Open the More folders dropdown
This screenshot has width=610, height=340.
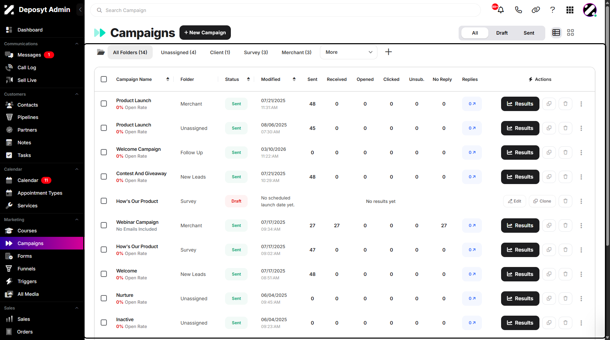coord(349,52)
